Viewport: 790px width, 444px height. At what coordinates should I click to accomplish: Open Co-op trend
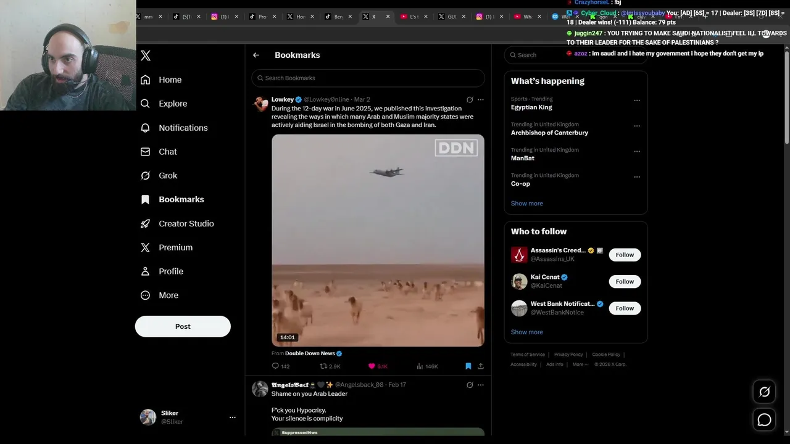tap(520, 184)
